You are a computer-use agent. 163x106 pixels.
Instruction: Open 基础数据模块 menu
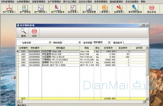pos(116,2)
